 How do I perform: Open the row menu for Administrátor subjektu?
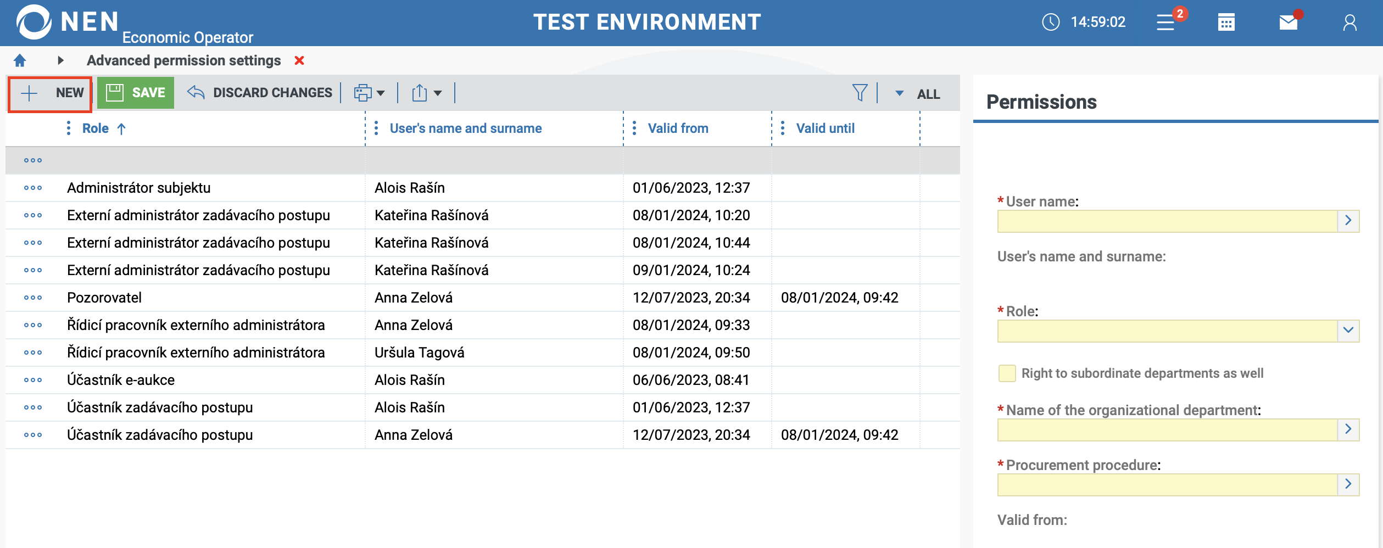coord(32,187)
